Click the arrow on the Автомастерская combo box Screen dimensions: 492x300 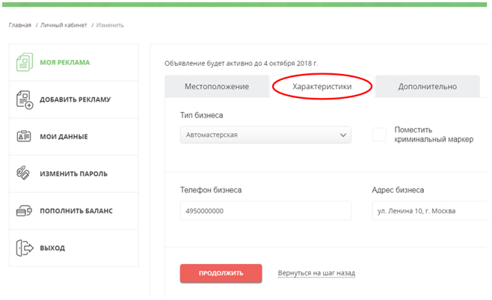click(x=343, y=135)
